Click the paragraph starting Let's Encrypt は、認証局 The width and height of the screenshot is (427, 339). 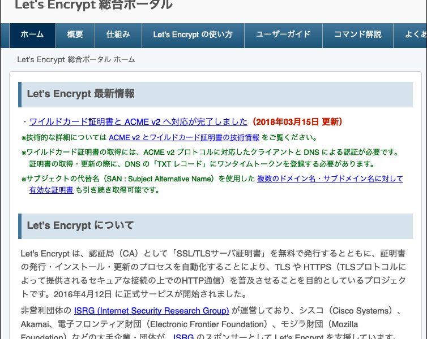pyautogui.click(x=213, y=274)
